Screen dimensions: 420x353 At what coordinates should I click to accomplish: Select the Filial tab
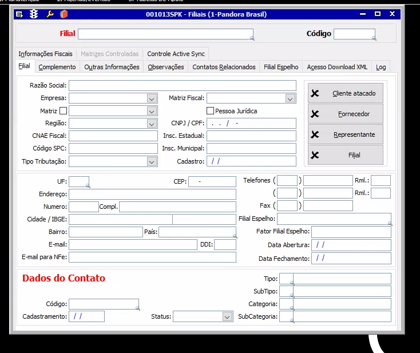click(x=24, y=66)
